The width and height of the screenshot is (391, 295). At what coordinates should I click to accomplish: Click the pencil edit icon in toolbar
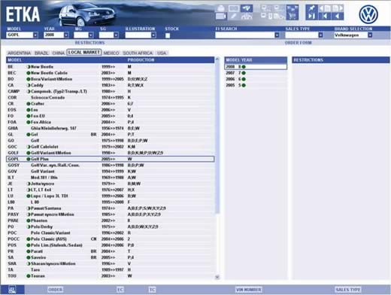[234, 17]
